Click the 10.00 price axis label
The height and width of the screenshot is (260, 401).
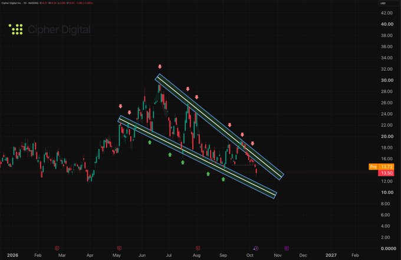(387, 193)
